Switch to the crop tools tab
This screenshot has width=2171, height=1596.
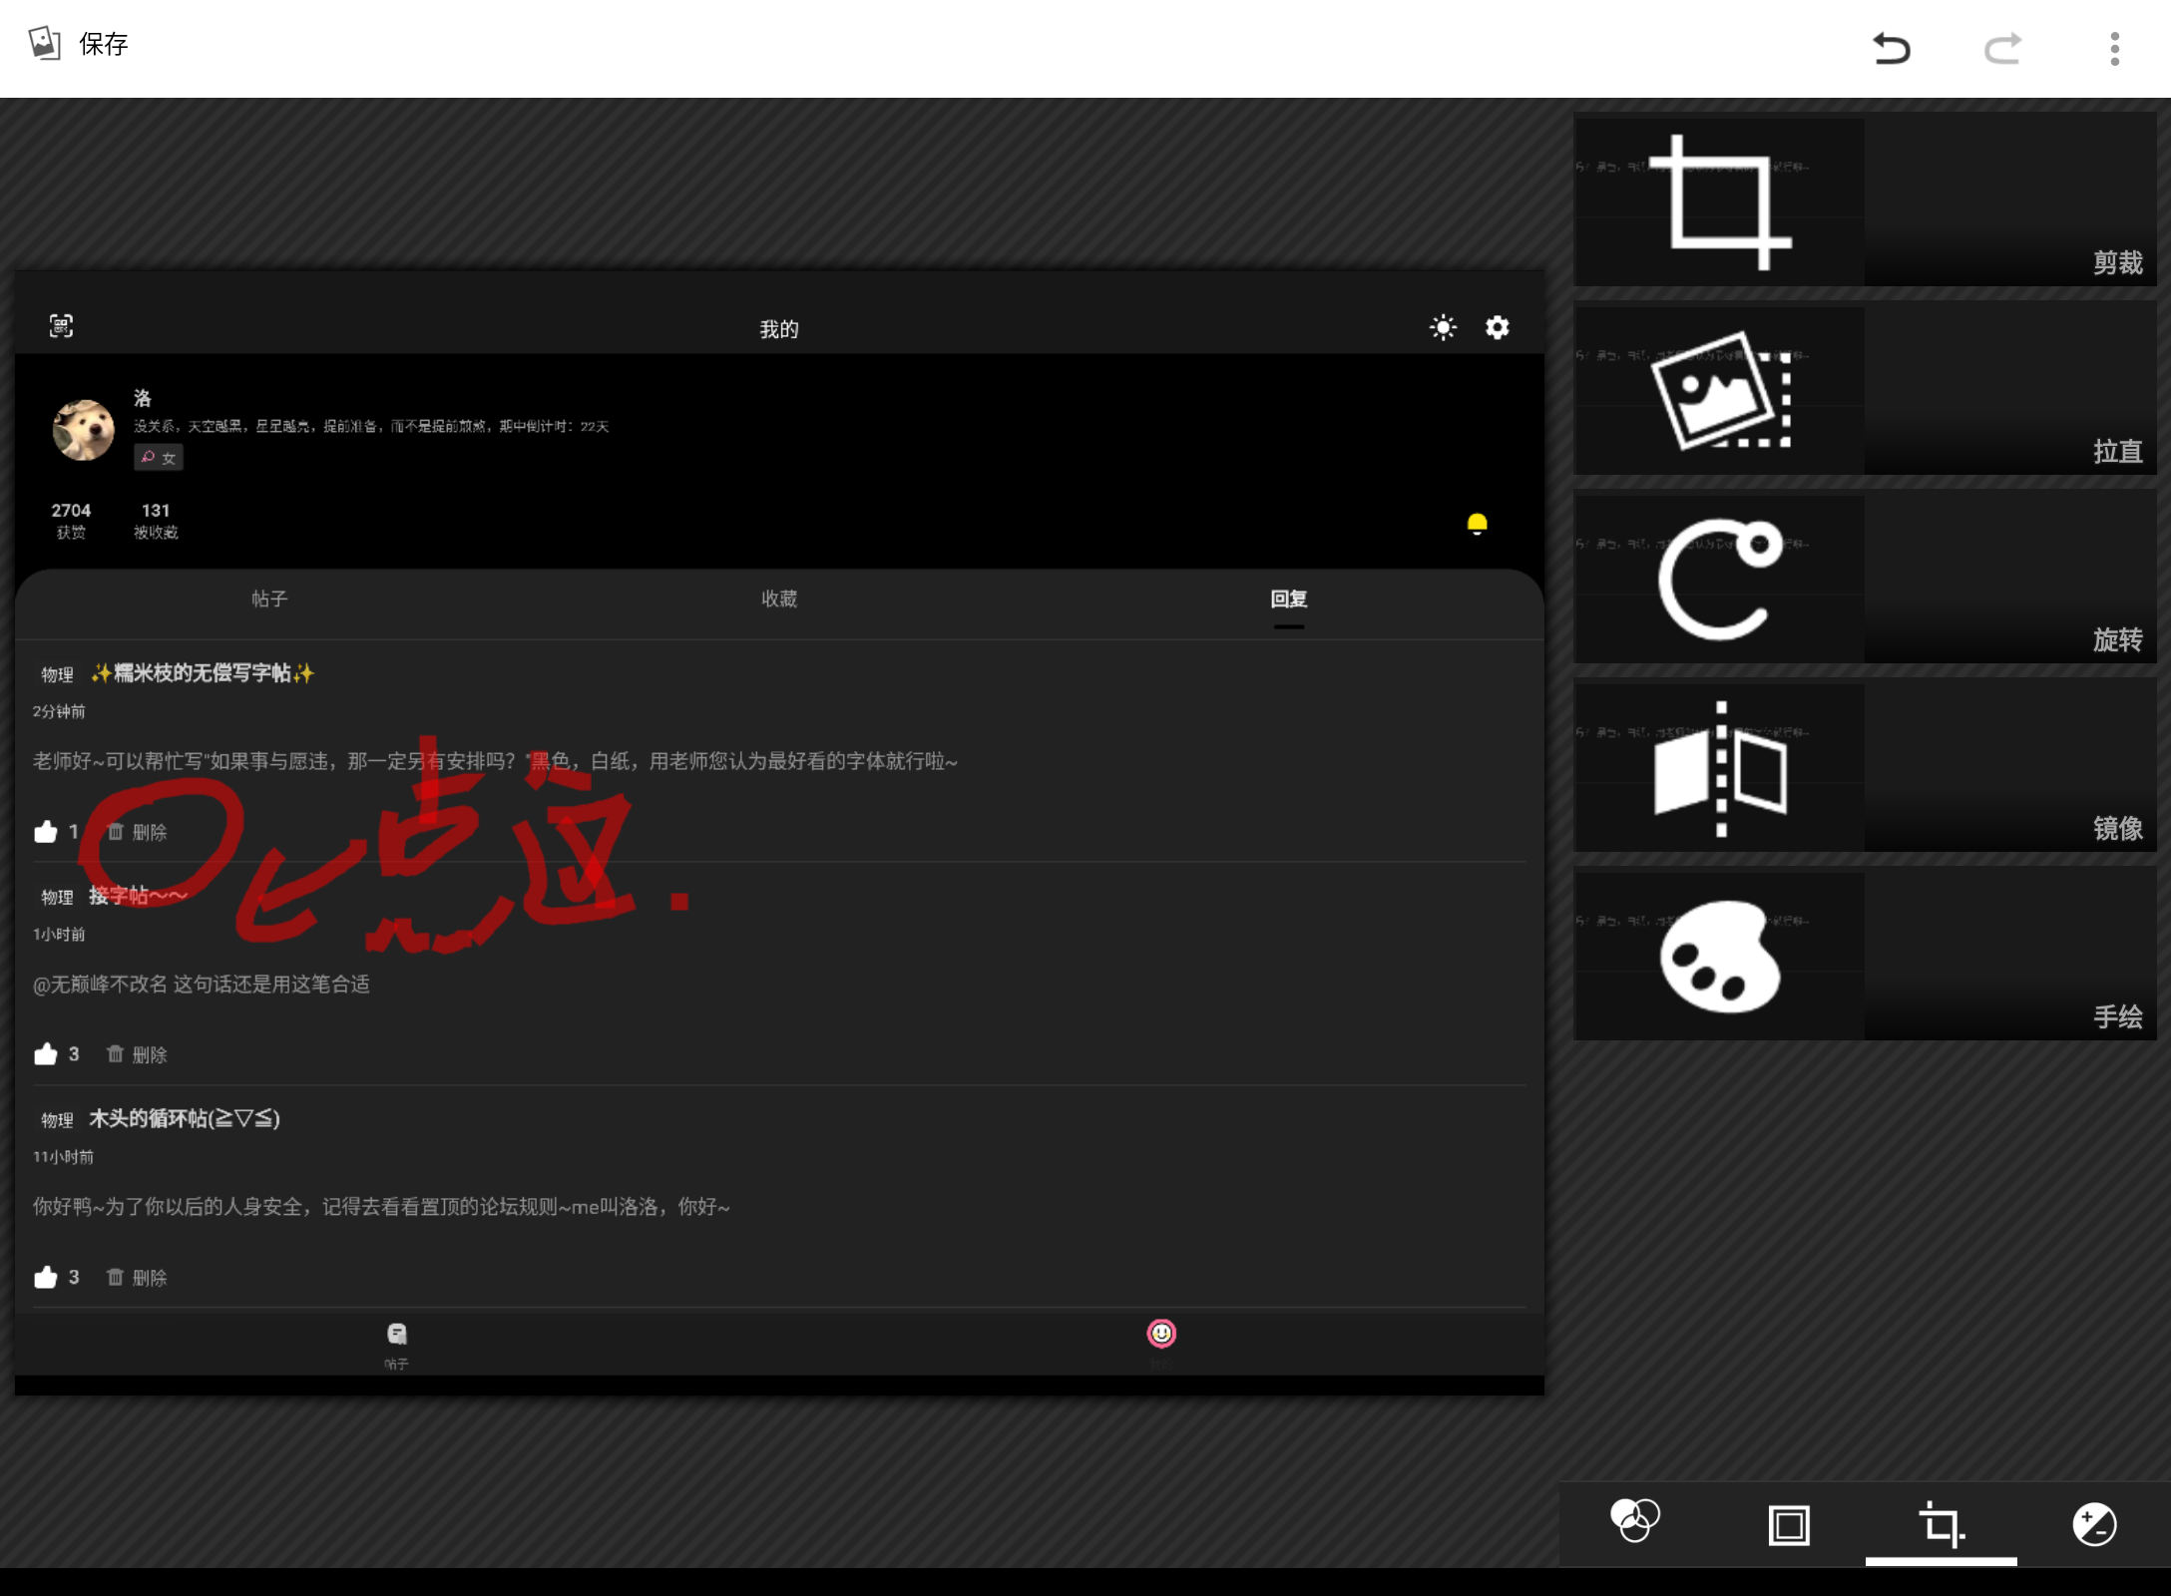tap(1941, 1523)
